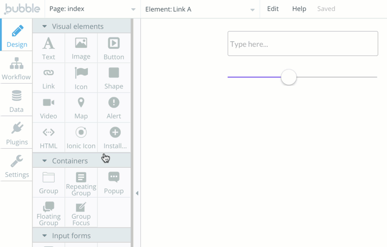This screenshot has width=387, height=247.
Task: Open the Workflow tab
Action: (x=16, y=67)
